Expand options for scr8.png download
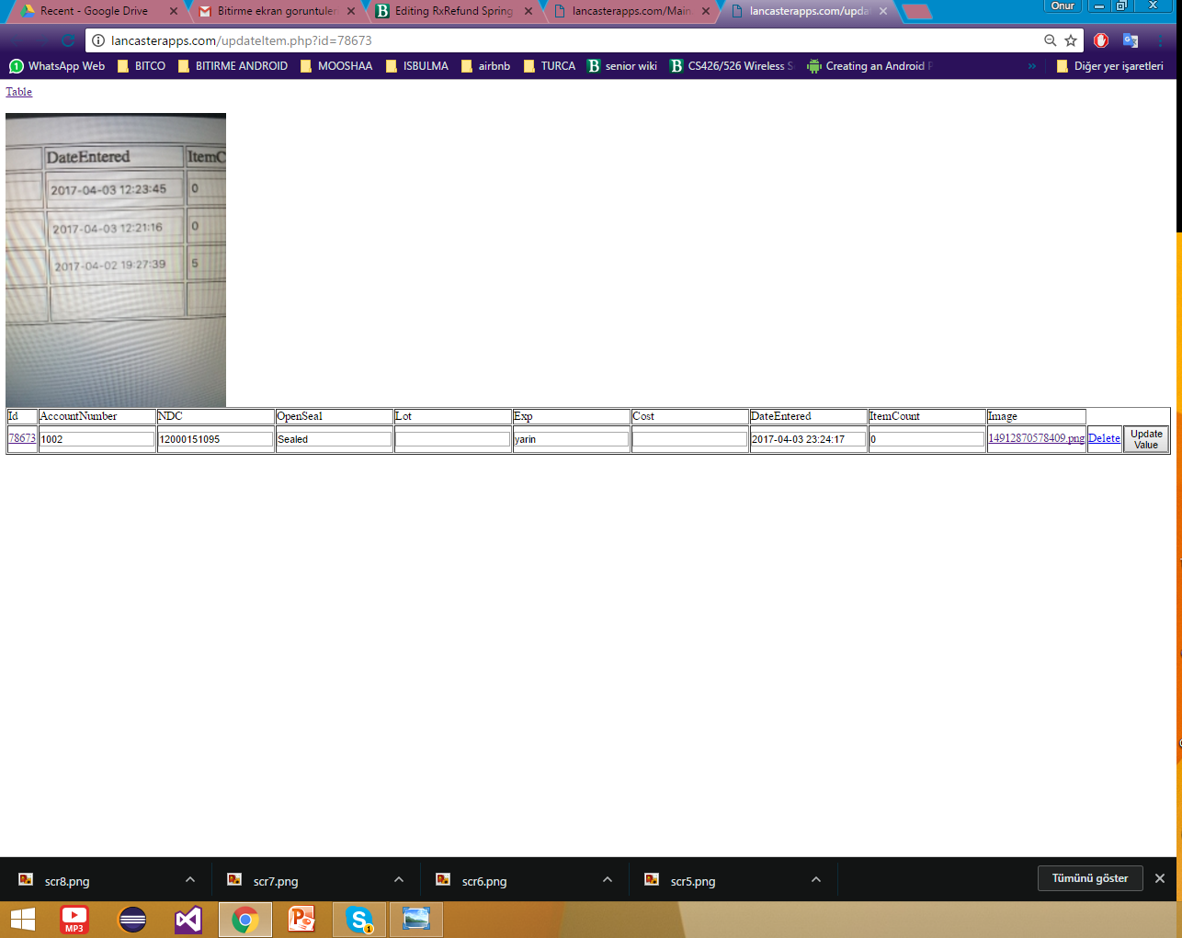Image resolution: width=1182 pixels, height=938 pixels. coord(189,880)
